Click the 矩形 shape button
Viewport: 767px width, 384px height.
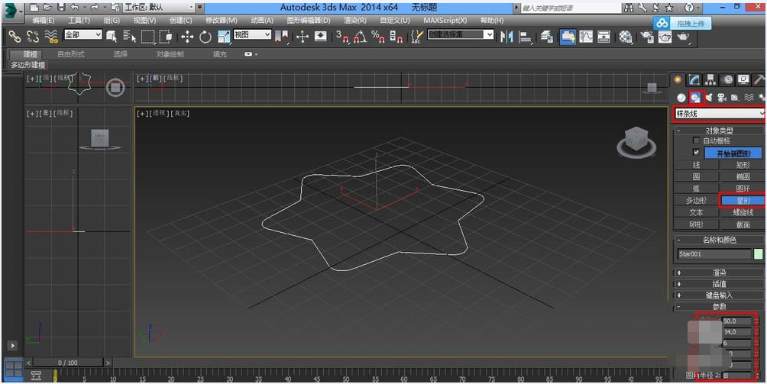coord(742,165)
